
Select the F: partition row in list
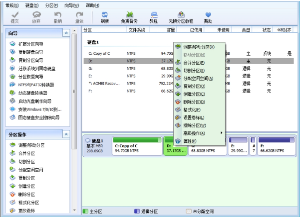pyautogui.click(x=189, y=91)
